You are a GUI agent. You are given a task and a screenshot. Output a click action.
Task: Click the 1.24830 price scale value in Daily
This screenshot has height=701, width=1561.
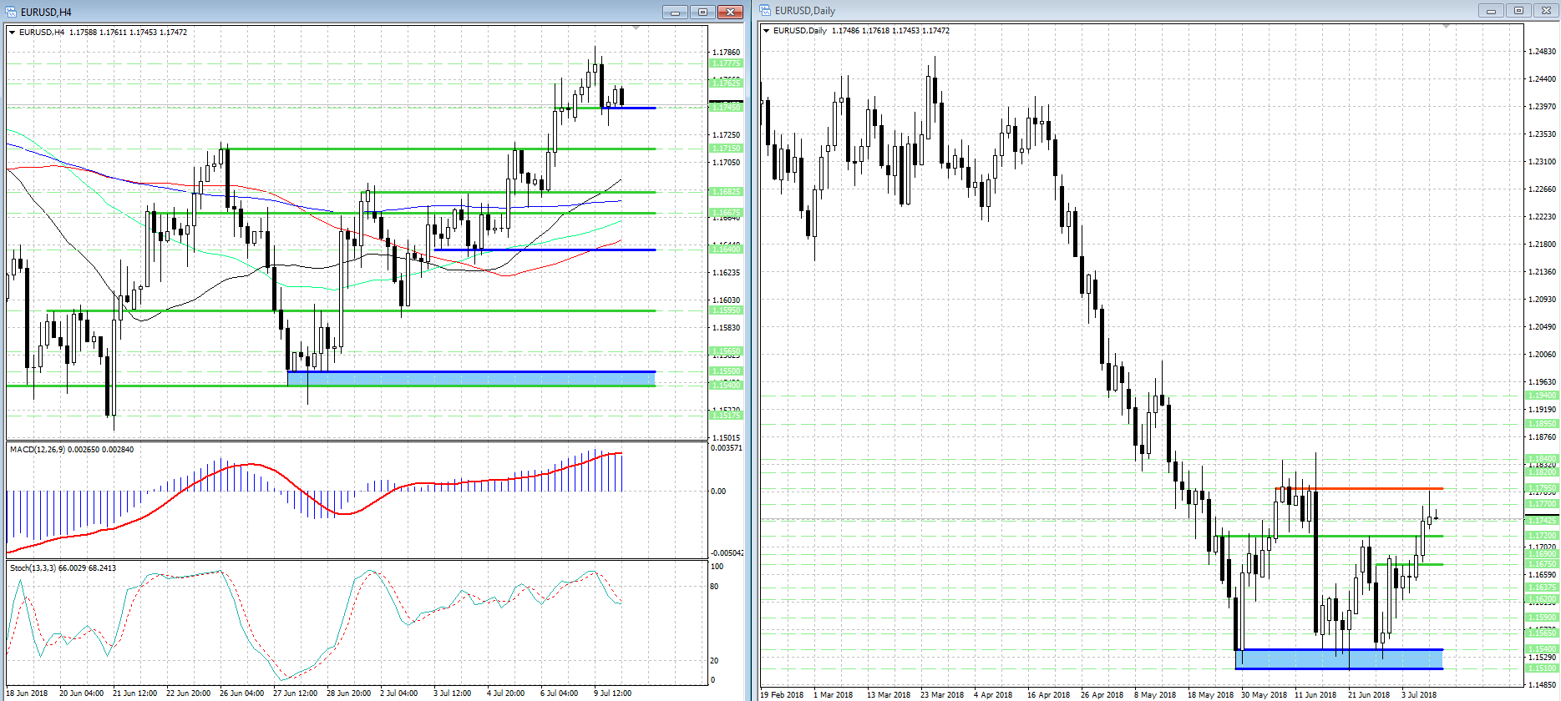coord(1542,52)
